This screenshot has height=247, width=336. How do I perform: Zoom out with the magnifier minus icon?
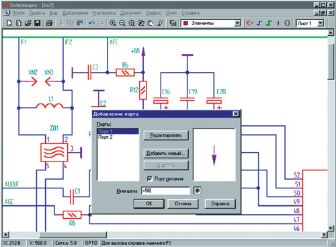click(x=122, y=23)
